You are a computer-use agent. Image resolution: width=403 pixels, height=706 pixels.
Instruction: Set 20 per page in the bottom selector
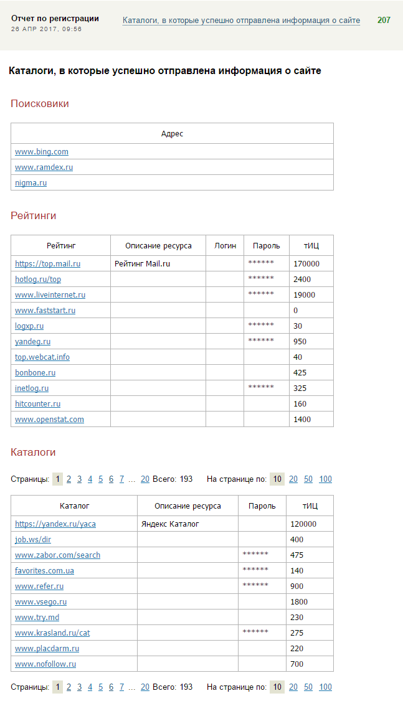pyautogui.click(x=293, y=687)
